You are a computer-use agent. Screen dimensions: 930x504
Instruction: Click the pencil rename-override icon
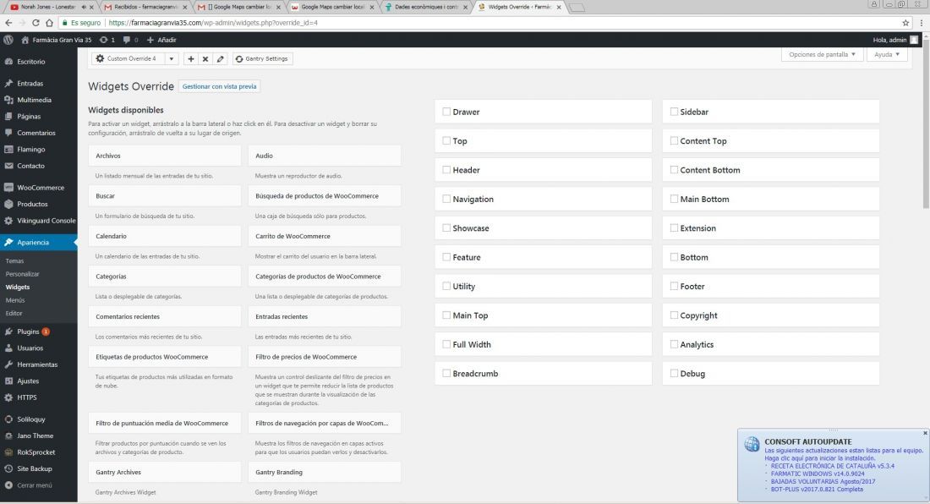pyautogui.click(x=220, y=58)
